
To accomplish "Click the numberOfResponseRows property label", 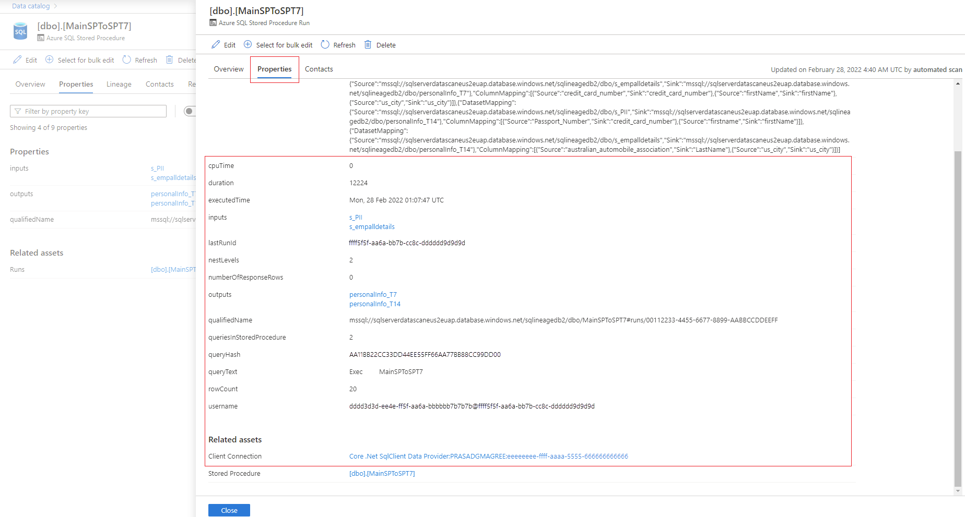I will coord(246,278).
